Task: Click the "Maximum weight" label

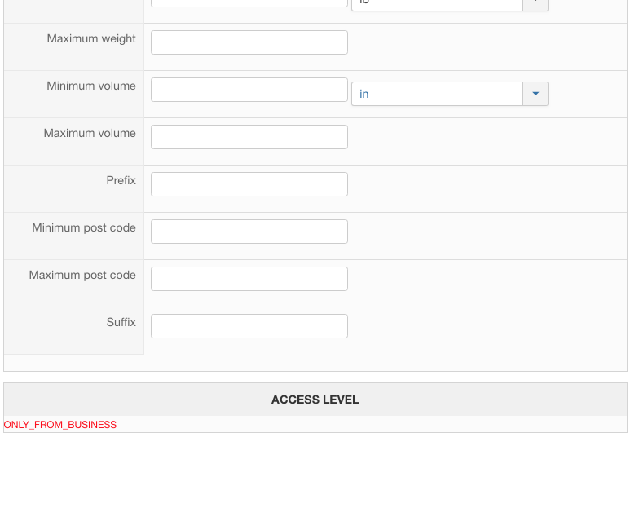Action: 91,38
